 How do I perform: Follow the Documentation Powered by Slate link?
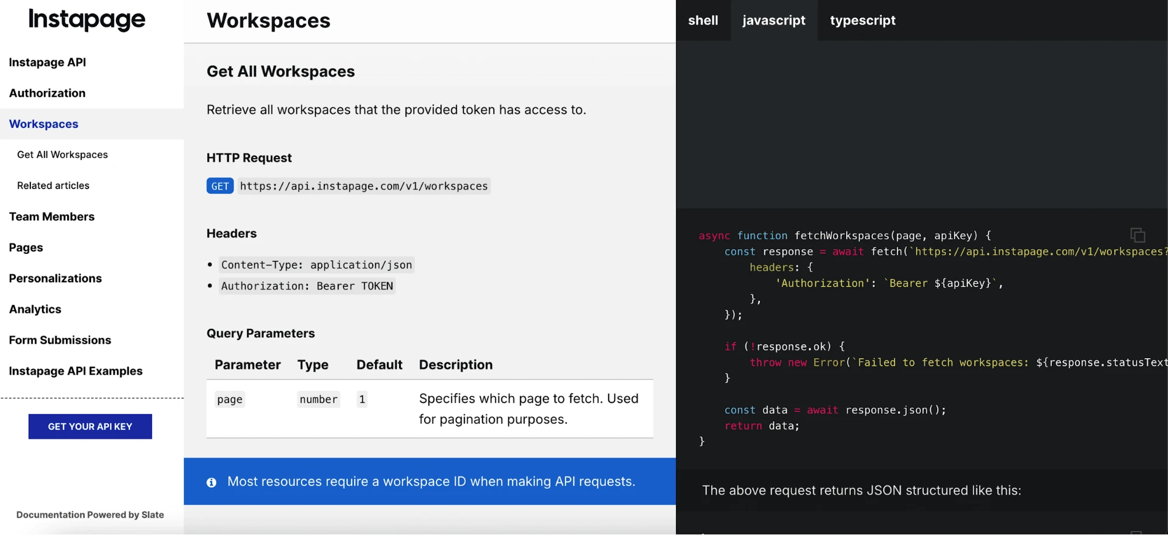coord(90,515)
